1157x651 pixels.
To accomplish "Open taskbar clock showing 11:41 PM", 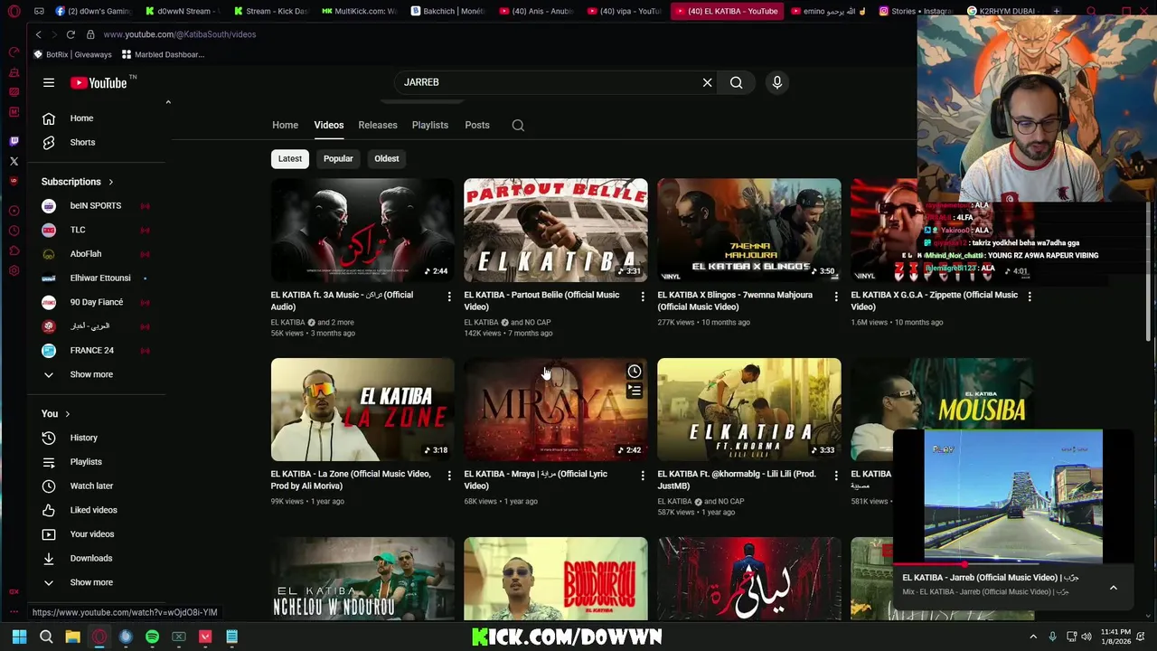I will click(x=1115, y=637).
